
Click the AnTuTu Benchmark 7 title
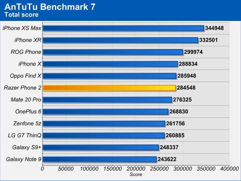coord(50,7)
